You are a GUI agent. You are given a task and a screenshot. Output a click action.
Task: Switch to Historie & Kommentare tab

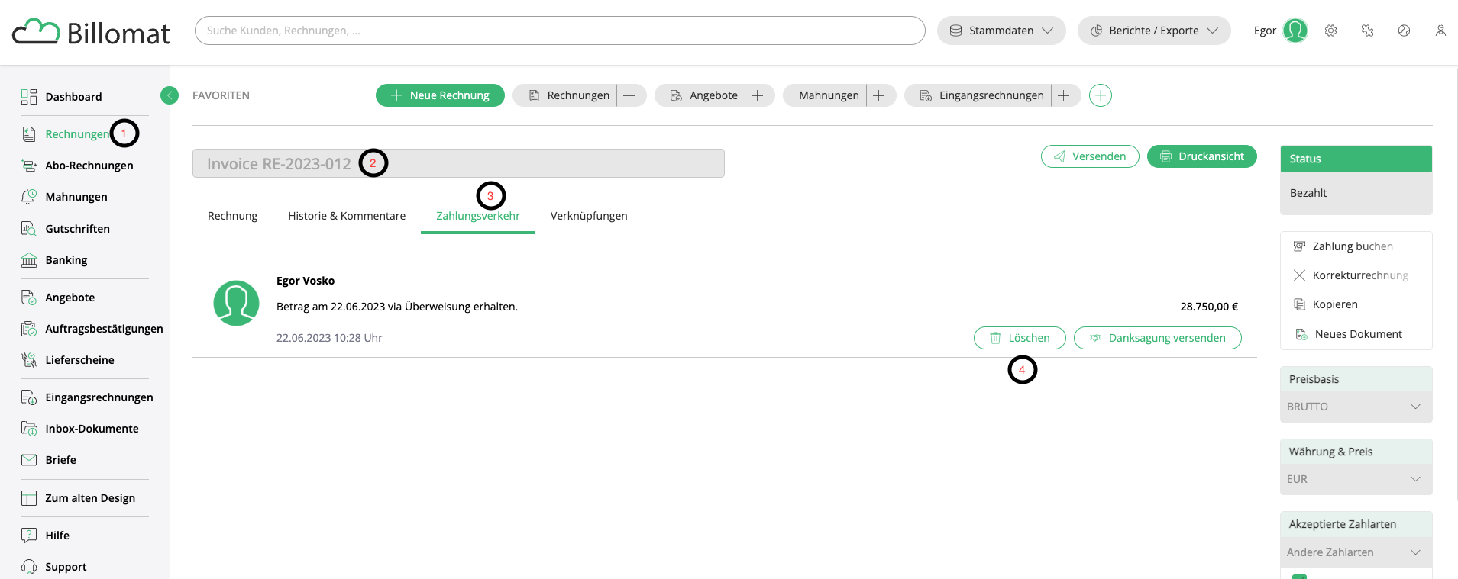click(347, 216)
